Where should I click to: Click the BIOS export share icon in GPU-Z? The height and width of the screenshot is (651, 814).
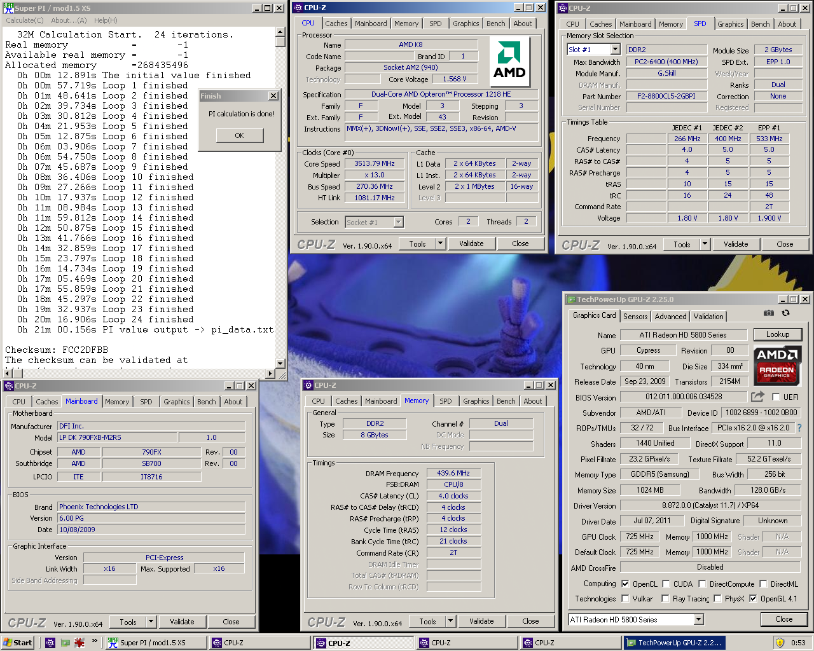[757, 397]
